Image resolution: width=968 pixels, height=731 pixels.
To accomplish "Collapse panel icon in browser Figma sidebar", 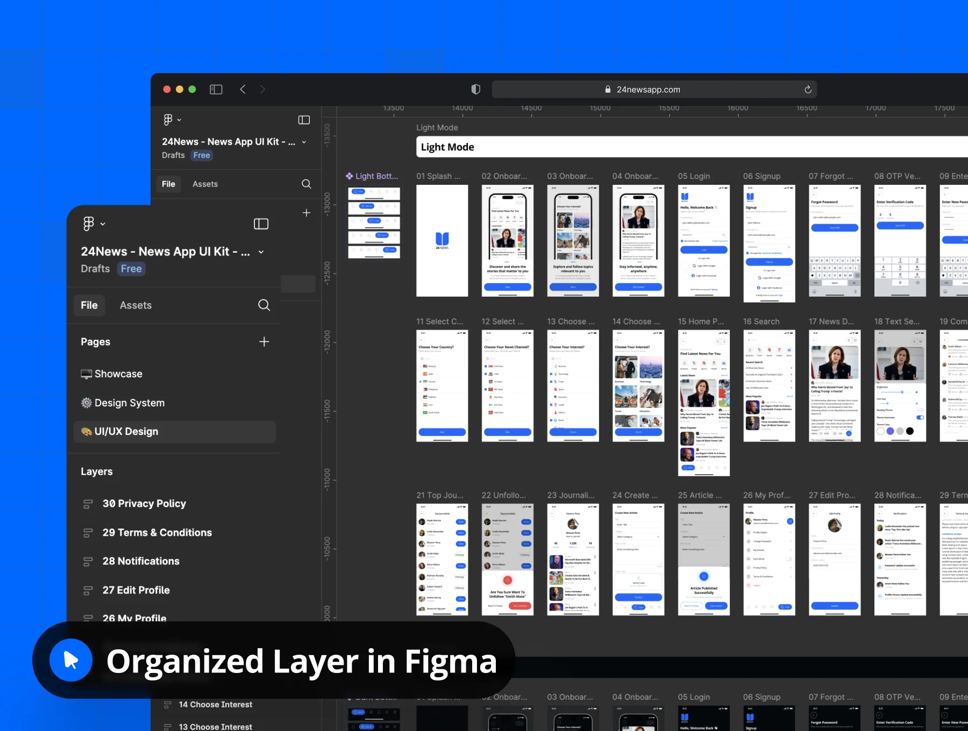I will click(304, 120).
